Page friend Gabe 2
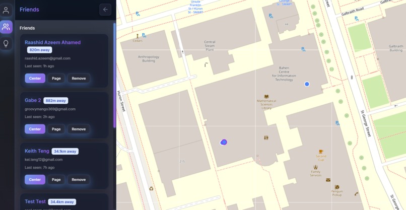Image resolution: width=406 pixels, height=210 pixels. [56, 129]
